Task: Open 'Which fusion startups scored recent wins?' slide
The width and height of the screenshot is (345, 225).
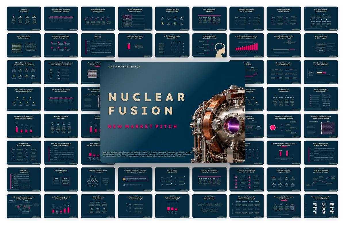Action: (x=321, y=153)
